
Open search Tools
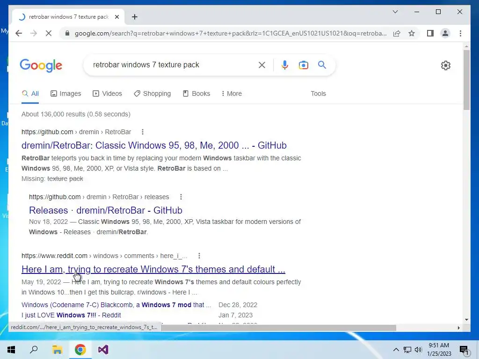[x=318, y=93]
